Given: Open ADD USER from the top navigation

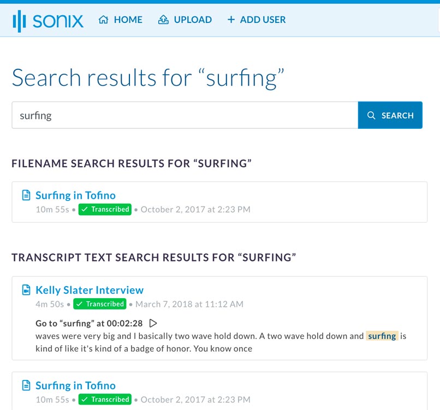Looking at the screenshot, I should (x=264, y=19).
